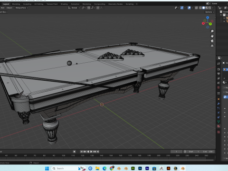Click the Start frame field in timeline
The height and width of the screenshot is (171, 228).
193,152
